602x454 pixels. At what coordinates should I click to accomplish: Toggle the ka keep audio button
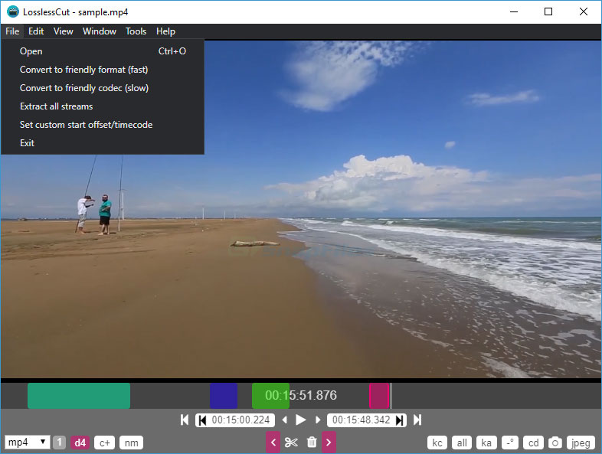click(x=486, y=443)
